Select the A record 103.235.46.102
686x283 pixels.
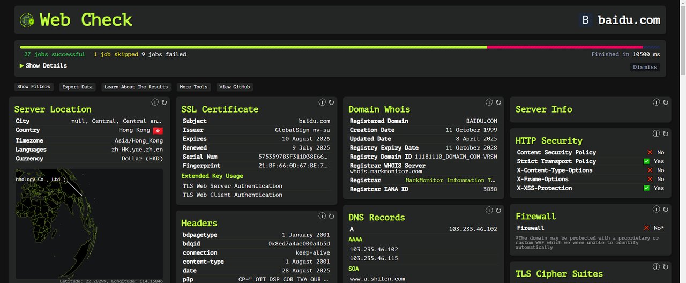pos(473,229)
